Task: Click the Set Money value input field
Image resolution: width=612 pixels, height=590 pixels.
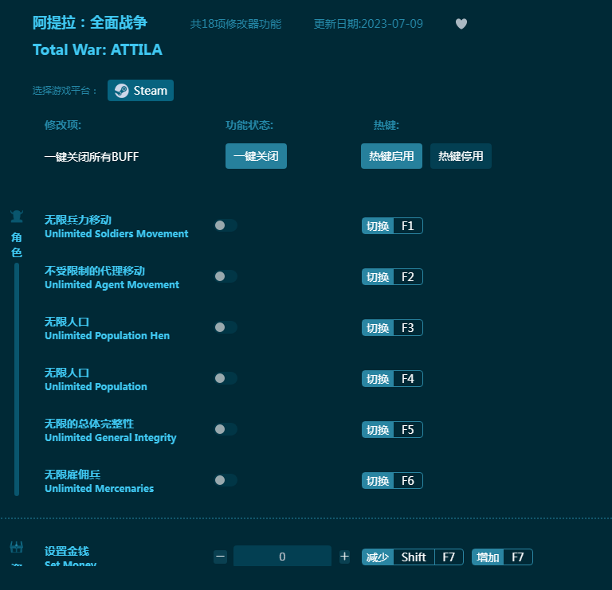Action: coord(282,556)
